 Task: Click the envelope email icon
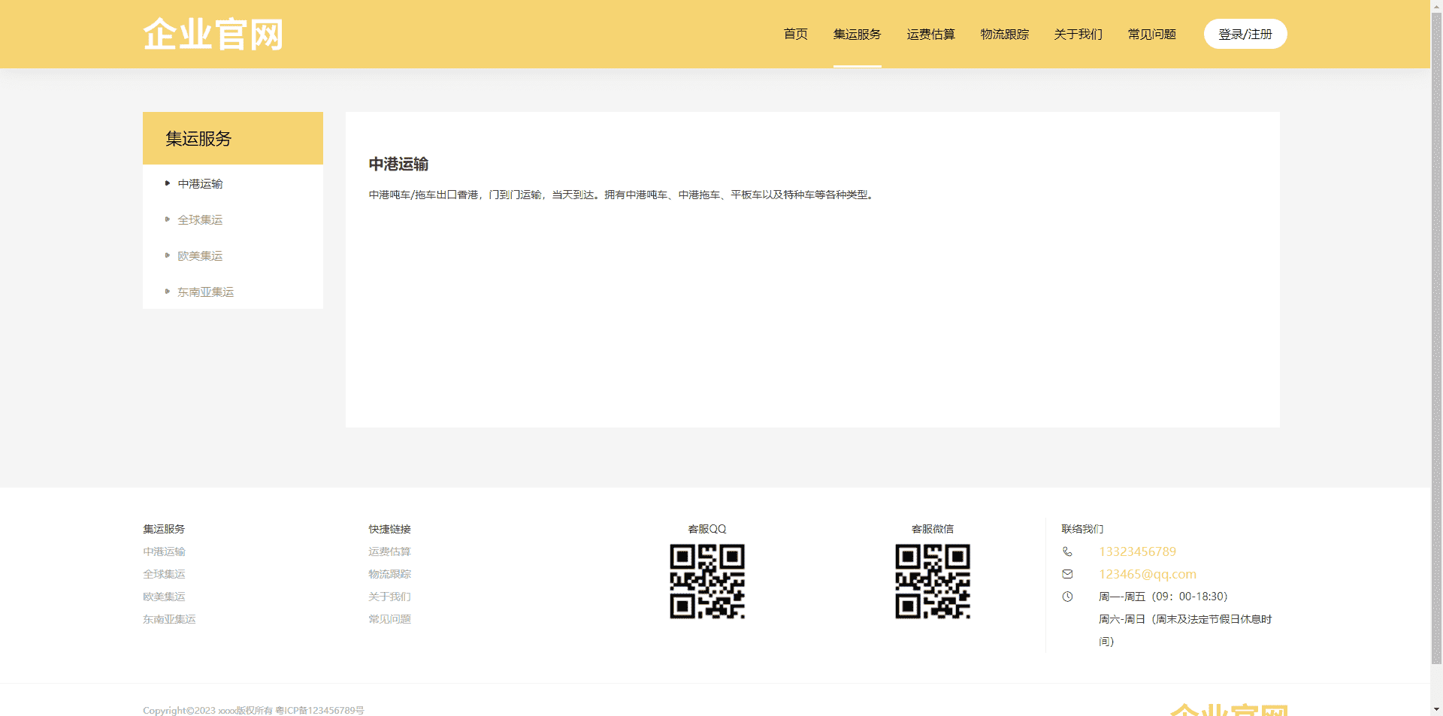(x=1067, y=574)
